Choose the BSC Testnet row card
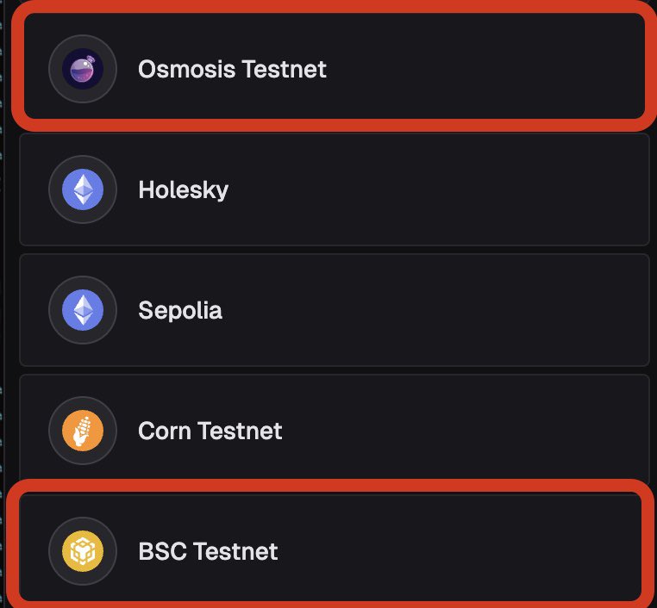 click(x=331, y=547)
